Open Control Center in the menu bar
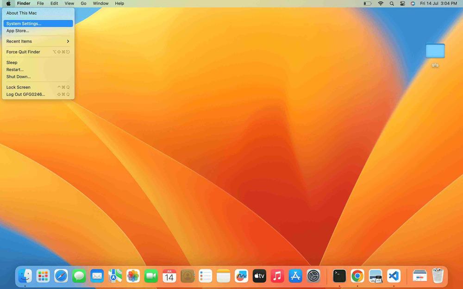The width and height of the screenshot is (463, 289). pyautogui.click(x=402, y=3)
